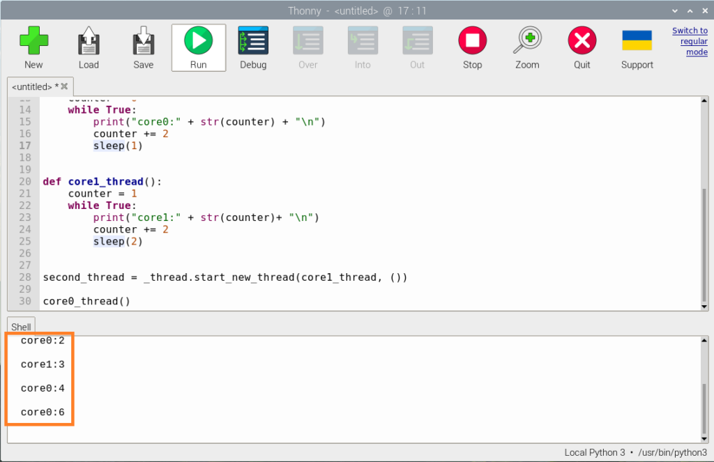
Task: Click code line 30 core0_thread()
Action: click(x=87, y=301)
